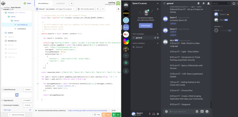Click the Invite People button
Image resolution: width=238 pixels, height=117 pixels.
[x=146, y=26]
